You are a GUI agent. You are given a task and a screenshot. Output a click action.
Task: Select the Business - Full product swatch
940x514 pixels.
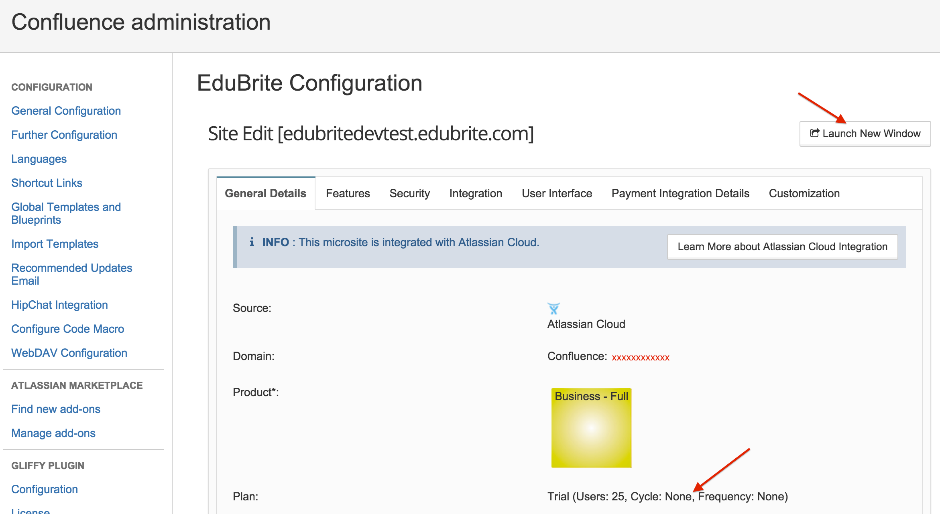click(x=591, y=428)
